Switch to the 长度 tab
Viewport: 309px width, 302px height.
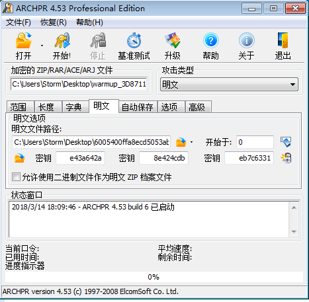48,107
